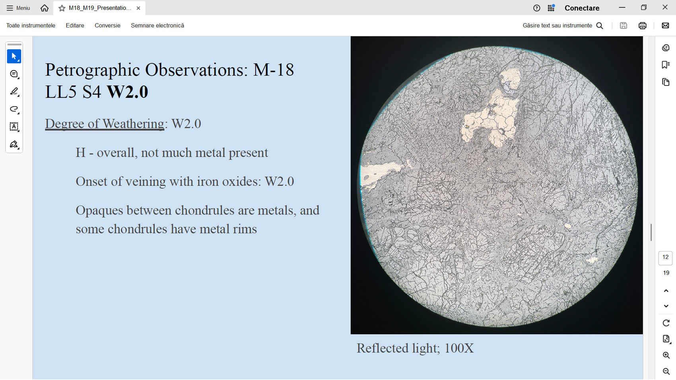
Task: Open the Conversie menu item
Action: pos(107,25)
